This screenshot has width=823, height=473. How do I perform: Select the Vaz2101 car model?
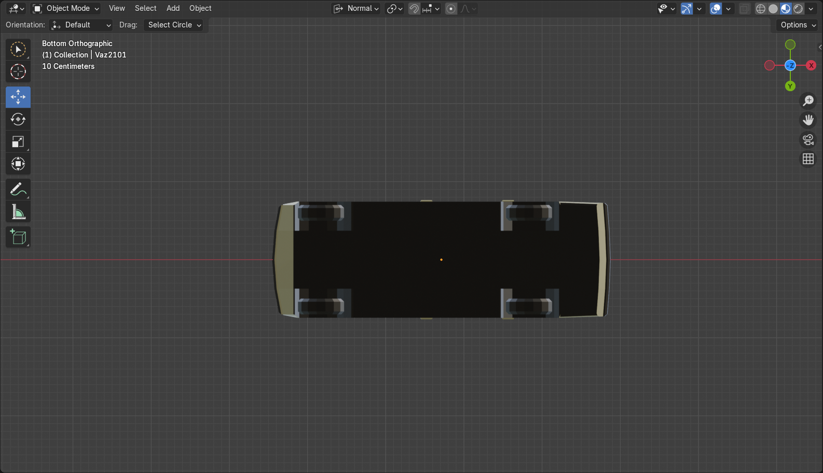[441, 260]
